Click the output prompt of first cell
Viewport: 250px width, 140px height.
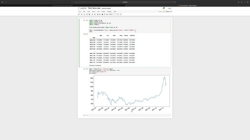click(86, 34)
